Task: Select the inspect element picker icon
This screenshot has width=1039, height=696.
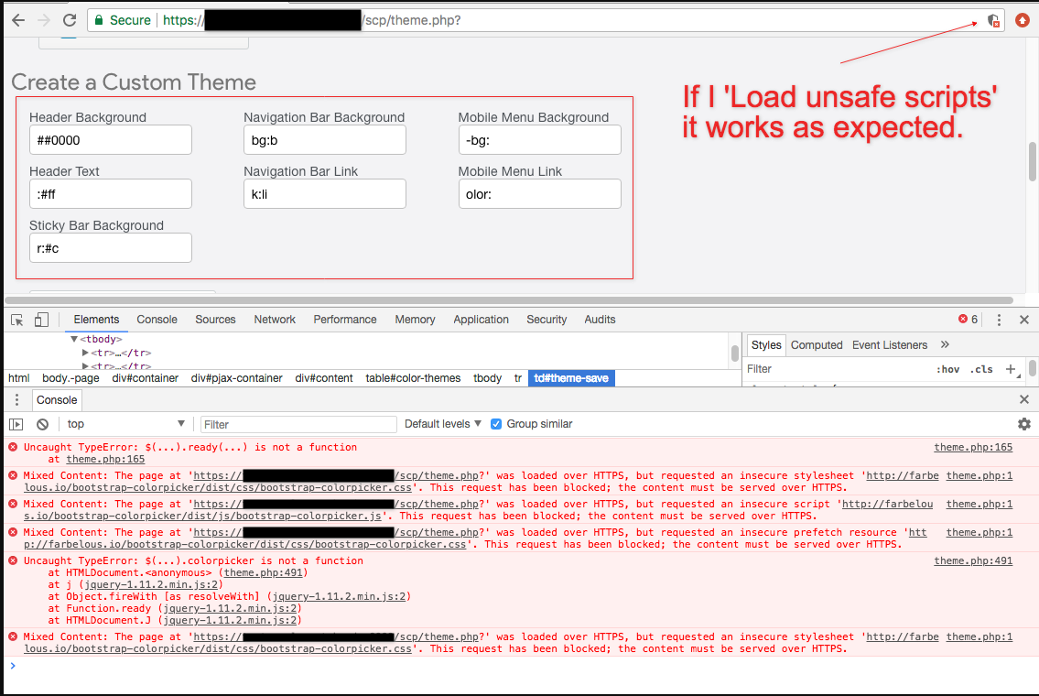Action: [17, 320]
